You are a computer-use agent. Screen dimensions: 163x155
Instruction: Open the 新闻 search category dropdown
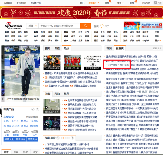click(32, 26)
